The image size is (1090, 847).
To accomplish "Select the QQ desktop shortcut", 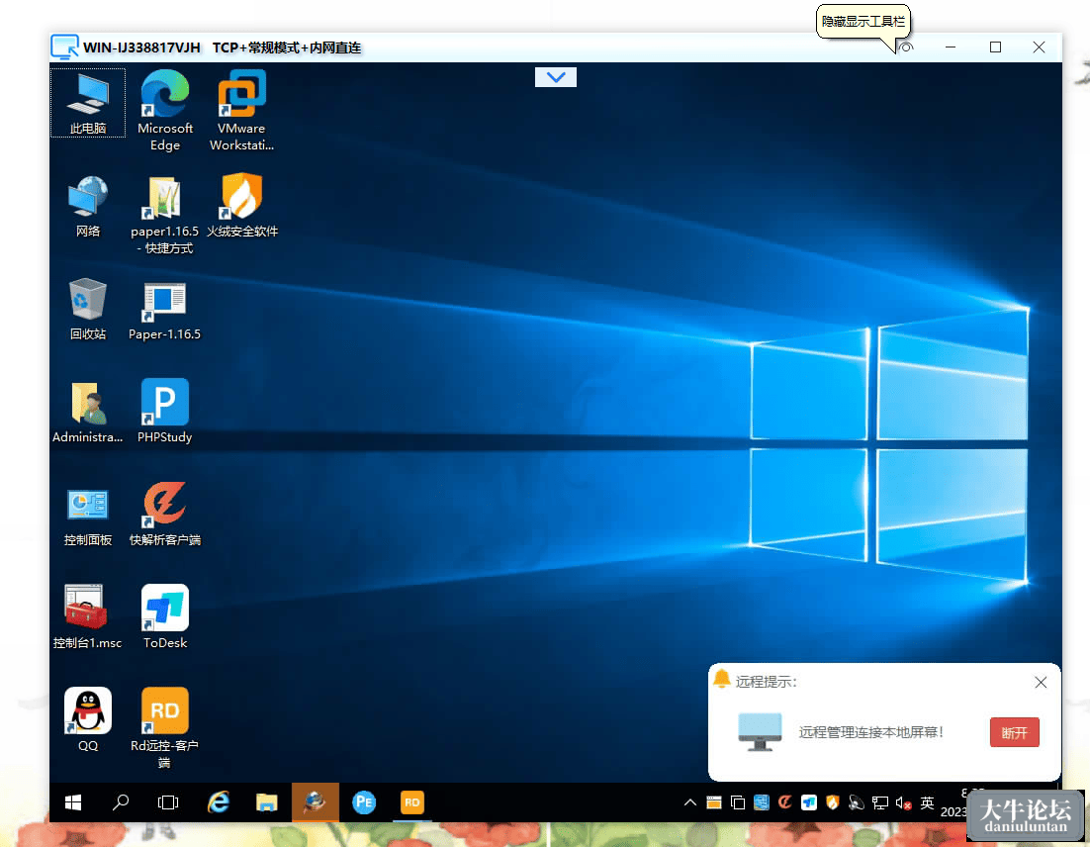I will pos(88,719).
